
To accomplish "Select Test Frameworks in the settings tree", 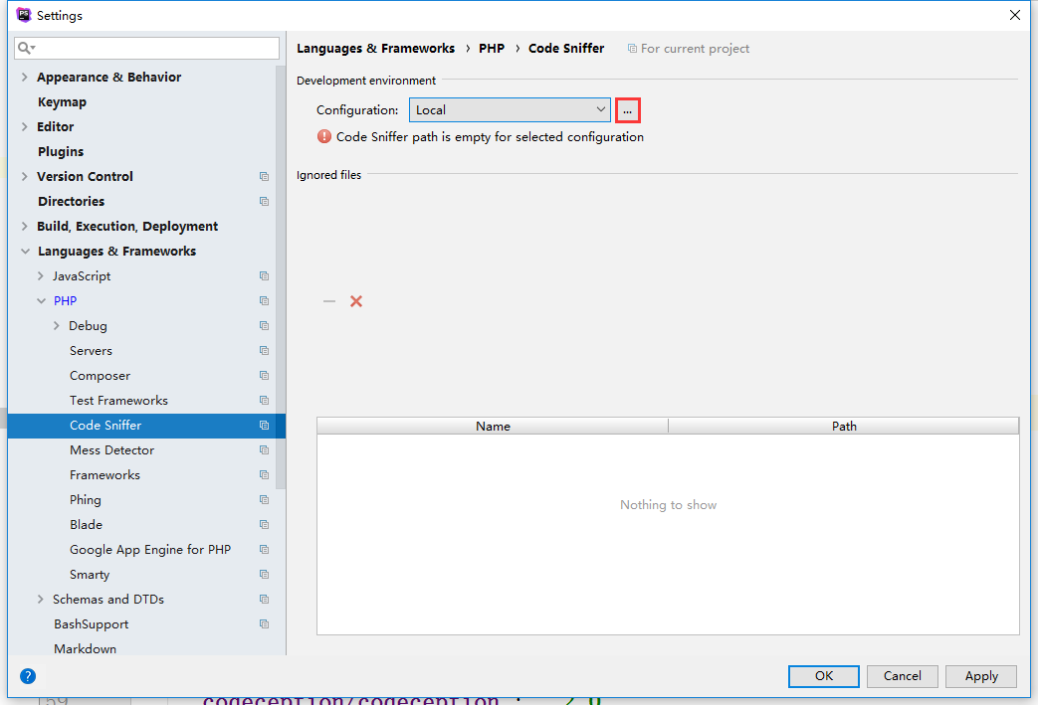I will pos(118,401).
